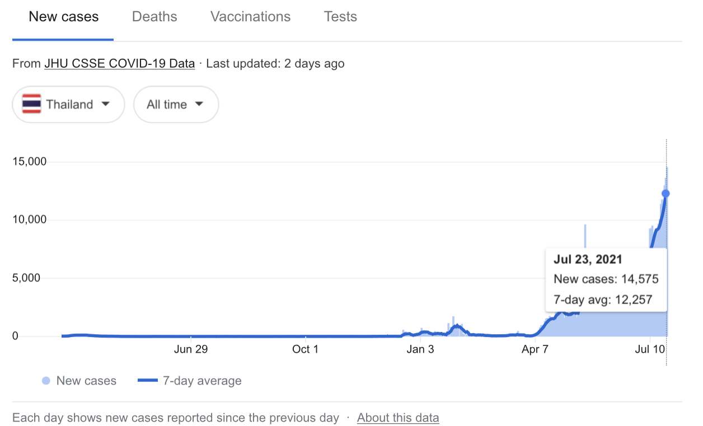Switch to the Deaths tab

click(154, 17)
